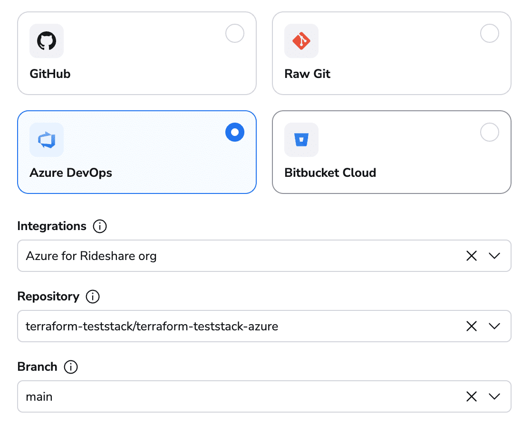Select the GitHub provider card

[x=137, y=53]
